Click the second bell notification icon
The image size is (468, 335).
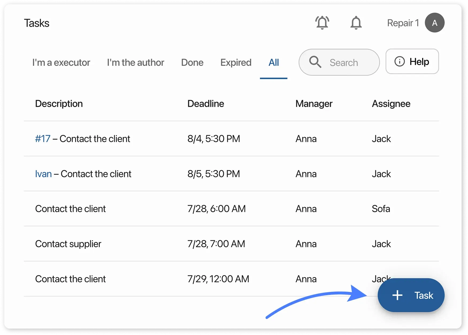356,23
